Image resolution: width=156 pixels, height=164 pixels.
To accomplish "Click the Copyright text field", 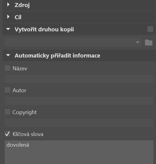I will 79,123.
